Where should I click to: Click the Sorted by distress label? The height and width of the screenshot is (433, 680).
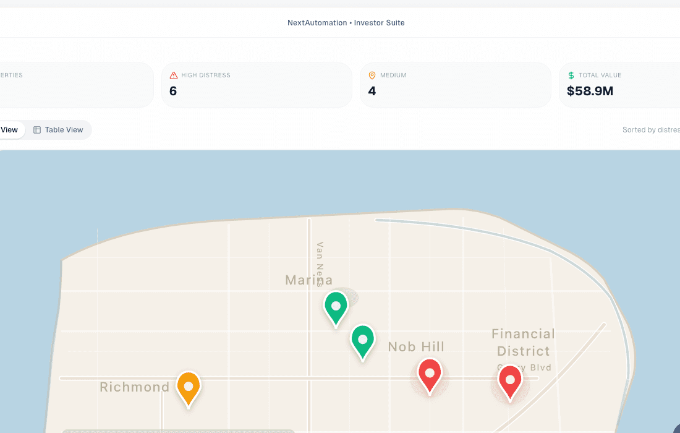click(x=650, y=130)
